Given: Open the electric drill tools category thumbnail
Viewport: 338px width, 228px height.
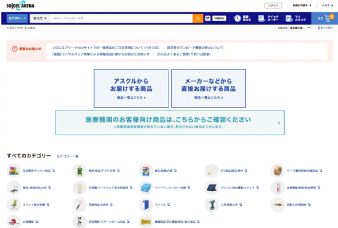Looking at the screenshot, I should point(212,205).
